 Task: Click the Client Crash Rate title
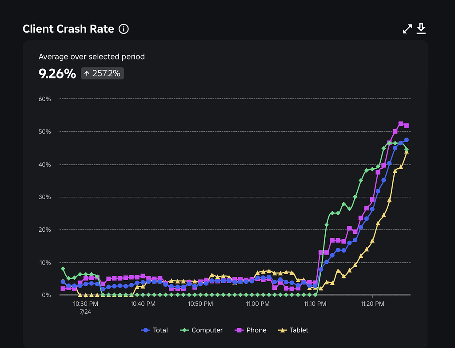coord(68,29)
